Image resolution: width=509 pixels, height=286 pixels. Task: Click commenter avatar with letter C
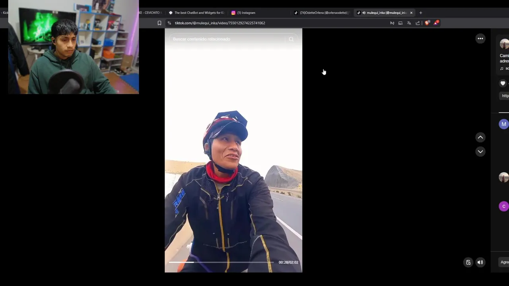(504, 206)
